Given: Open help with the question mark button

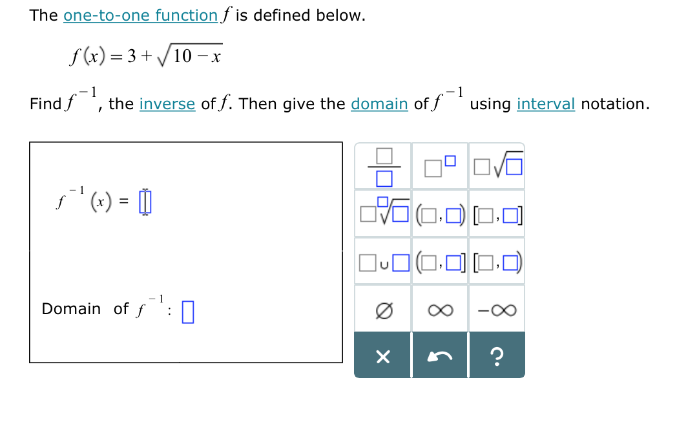Looking at the screenshot, I should click(x=497, y=355).
